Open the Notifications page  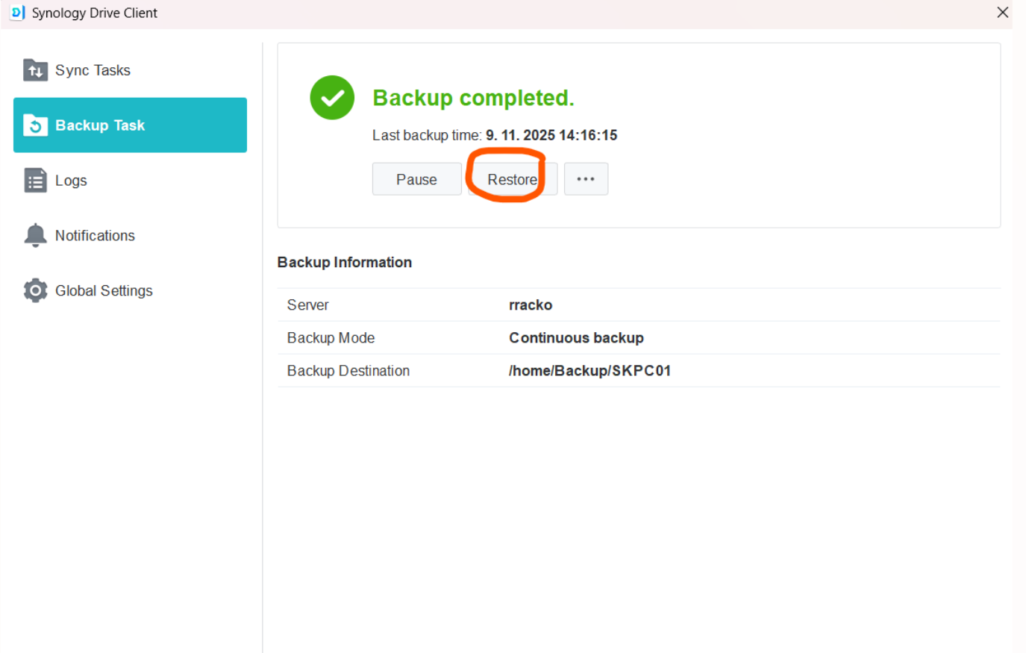pyautogui.click(x=95, y=236)
